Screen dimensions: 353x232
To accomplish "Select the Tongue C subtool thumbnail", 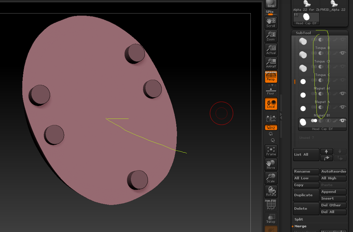I will (303, 68).
